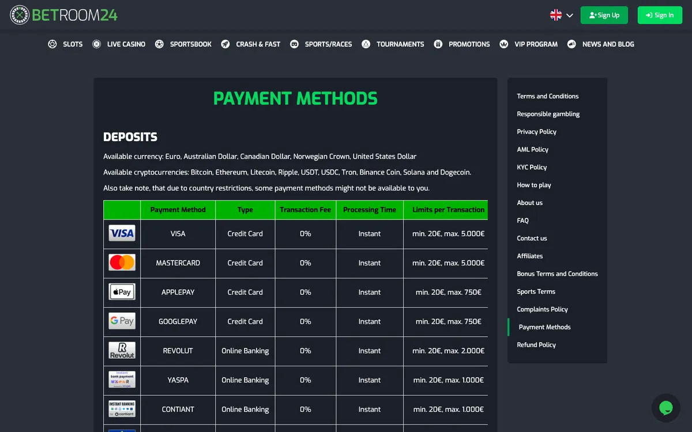Open the SPORTS/RACES menu item
692x432 pixels.
328,44
